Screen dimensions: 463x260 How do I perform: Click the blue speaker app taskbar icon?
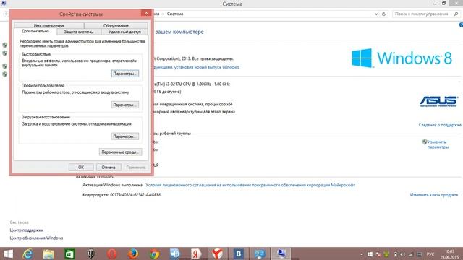(x=175, y=253)
